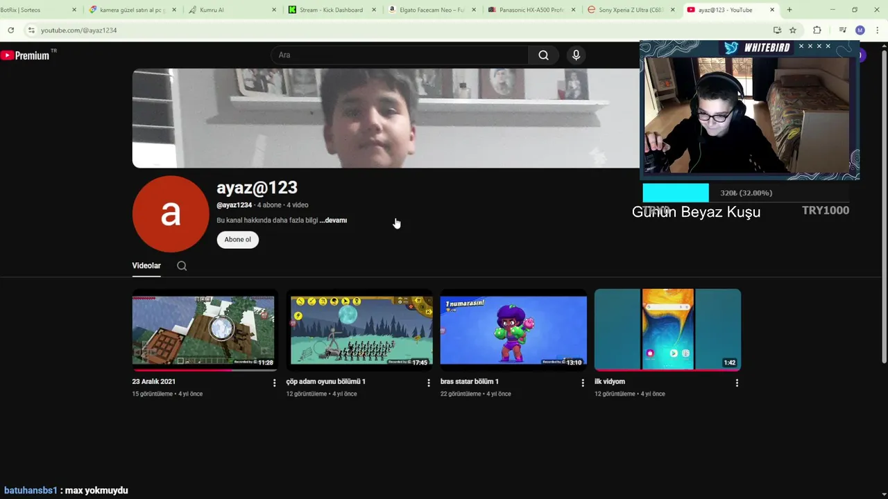Click '15 görüntüleme • 4 yıl önce' text

tap(167, 394)
